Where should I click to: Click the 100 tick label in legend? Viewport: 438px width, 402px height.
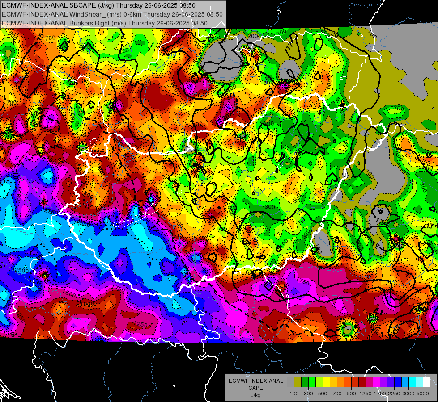point(294,394)
